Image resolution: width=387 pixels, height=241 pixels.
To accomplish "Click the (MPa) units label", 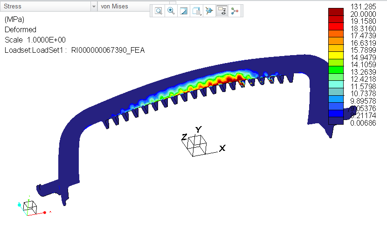I will tap(14, 19).
